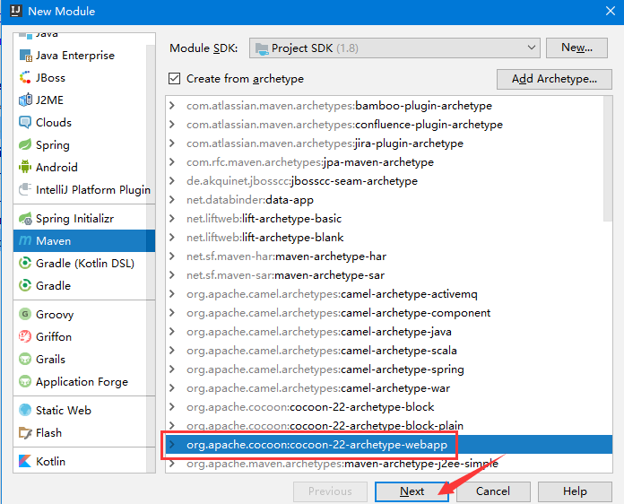Image resolution: width=624 pixels, height=504 pixels.
Task: Click the Clouds speech bubble icon
Action: [x=25, y=122]
